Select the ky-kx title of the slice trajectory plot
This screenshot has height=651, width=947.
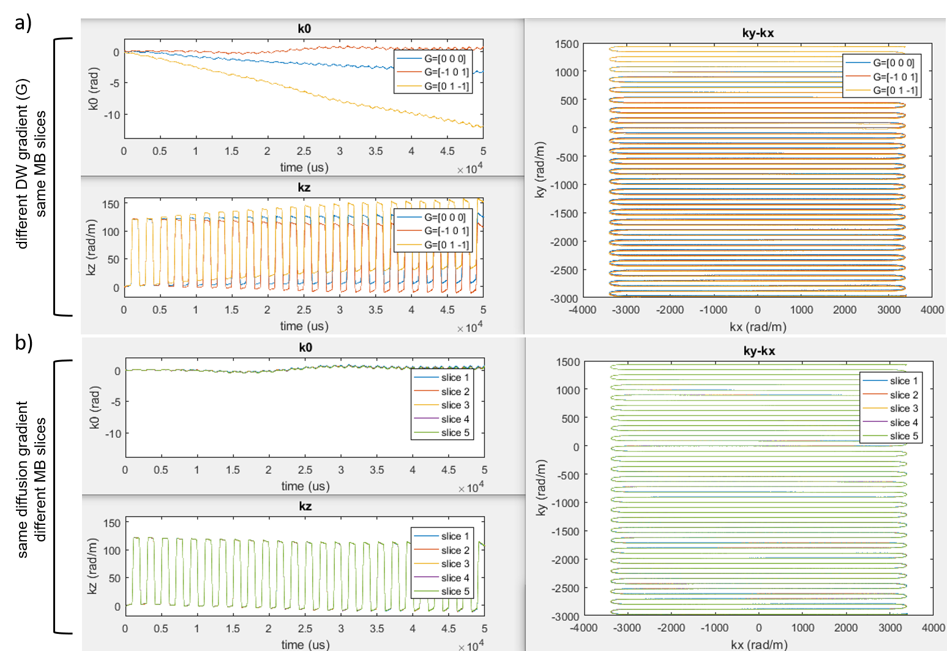click(x=759, y=351)
